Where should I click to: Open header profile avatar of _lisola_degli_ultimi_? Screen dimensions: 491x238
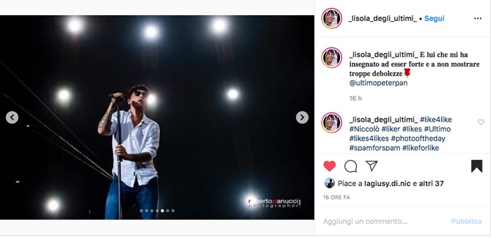click(331, 18)
